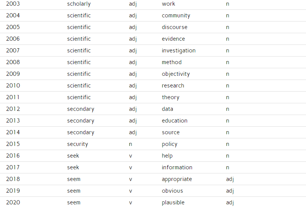Select 'security' in row 2015

(x=77, y=144)
